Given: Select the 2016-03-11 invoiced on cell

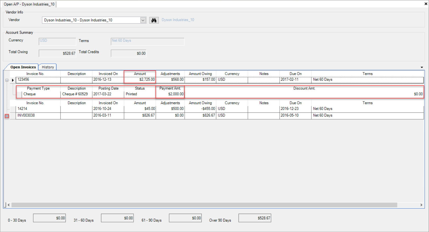Looking at the screenshot, I should (x=108, y=115).
